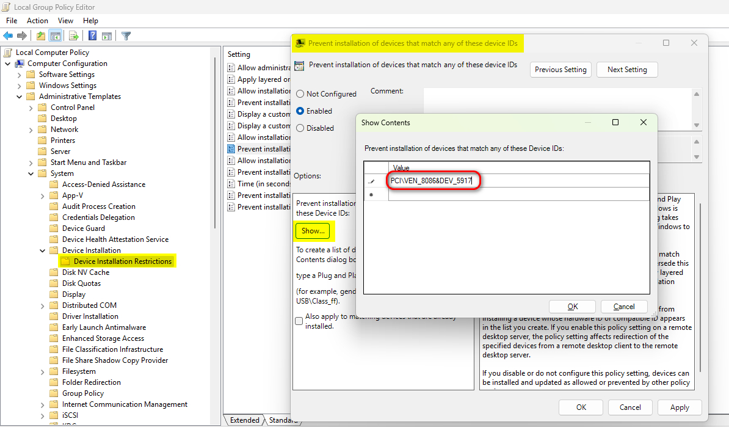Check 'Also apply to matching devices' checkbox
Viewport: 729px width, 427px height.
pos(299,320)
